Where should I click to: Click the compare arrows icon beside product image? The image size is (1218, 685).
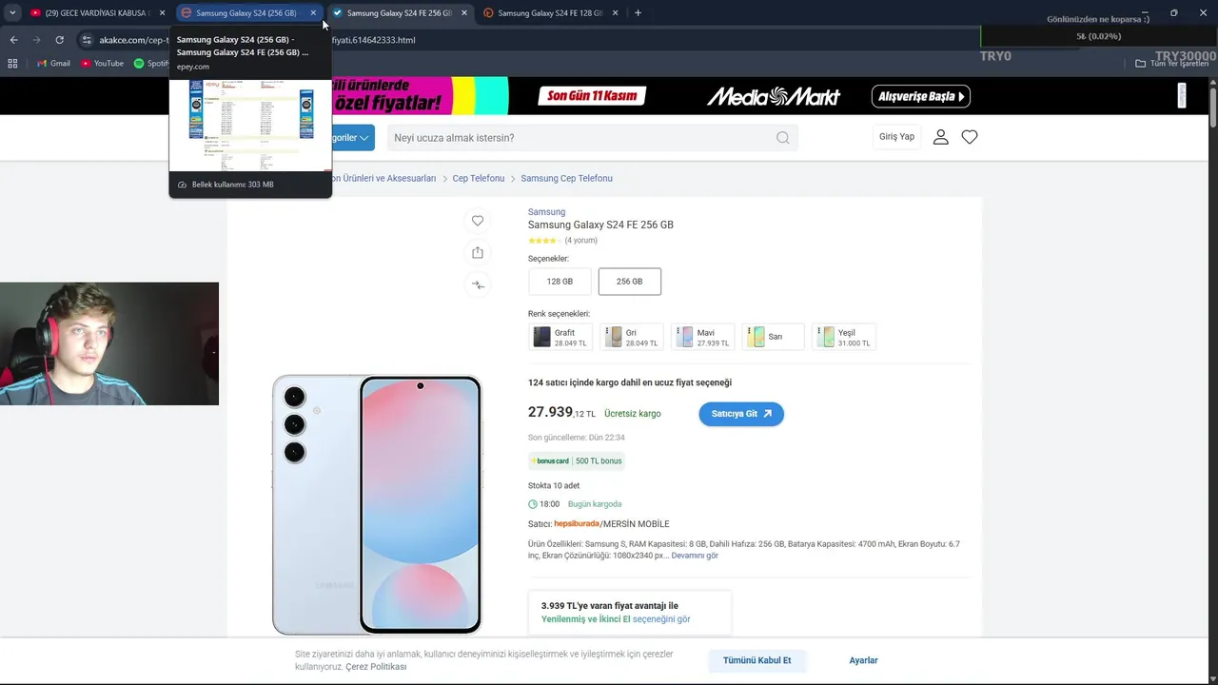click(x=478, y=284)
